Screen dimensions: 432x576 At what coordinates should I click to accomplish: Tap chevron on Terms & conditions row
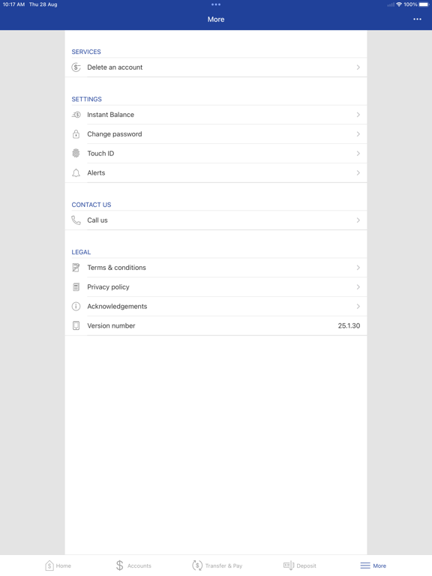tap(358, 268)
